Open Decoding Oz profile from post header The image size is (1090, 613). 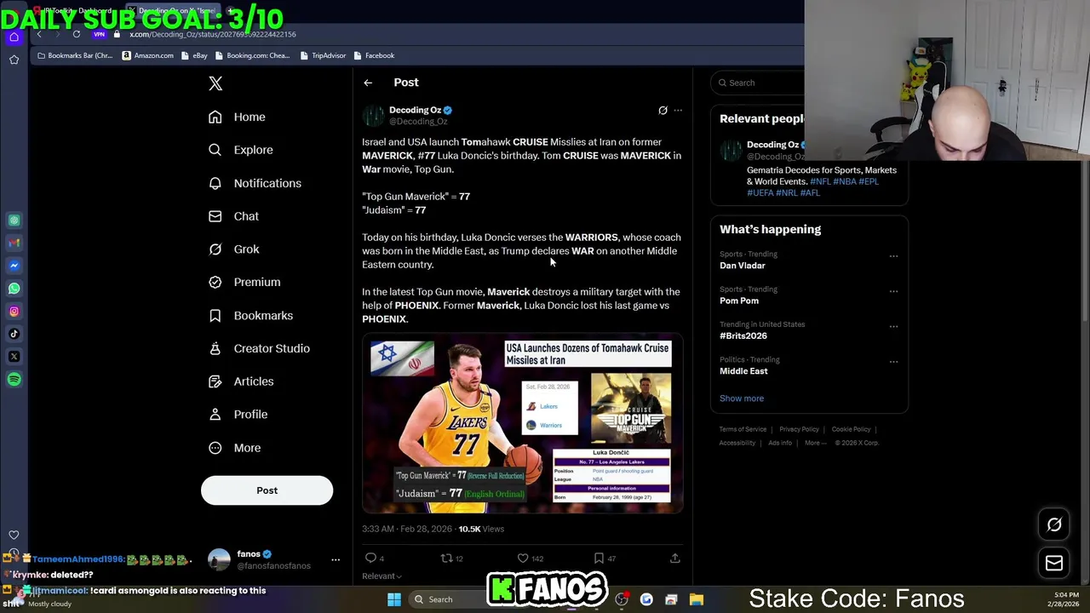415,110
